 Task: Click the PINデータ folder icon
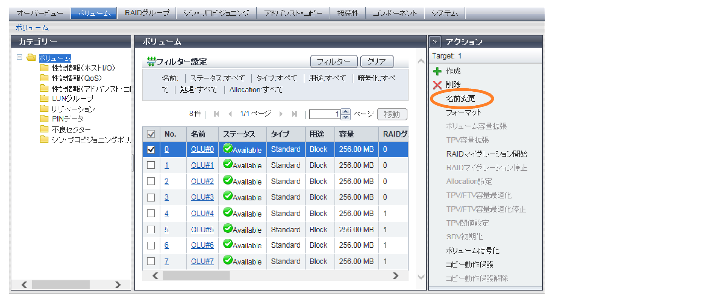coord(44,119)
